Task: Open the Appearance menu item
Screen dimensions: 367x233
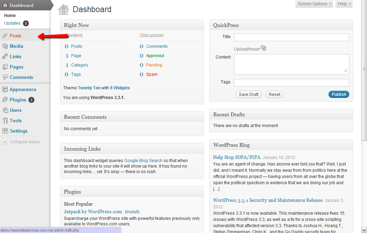Action: [23, 89]
